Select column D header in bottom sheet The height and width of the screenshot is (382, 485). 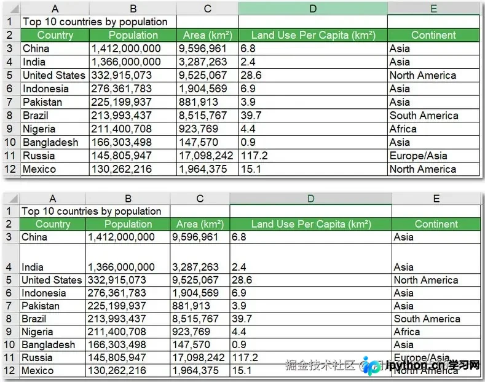tap(311, 198)
